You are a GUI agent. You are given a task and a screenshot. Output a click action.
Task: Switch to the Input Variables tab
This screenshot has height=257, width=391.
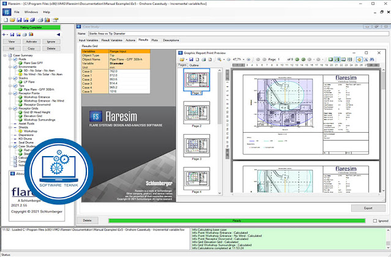tap(89, 40)
